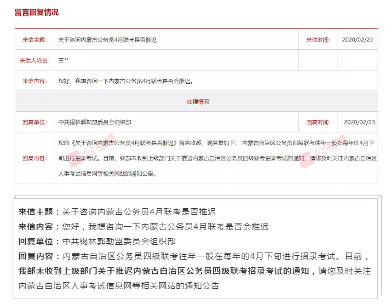Click the table cell 中共锡林郭勒盟委员会组织部
Screen dimensions: 391x304
tap(95, 122)
